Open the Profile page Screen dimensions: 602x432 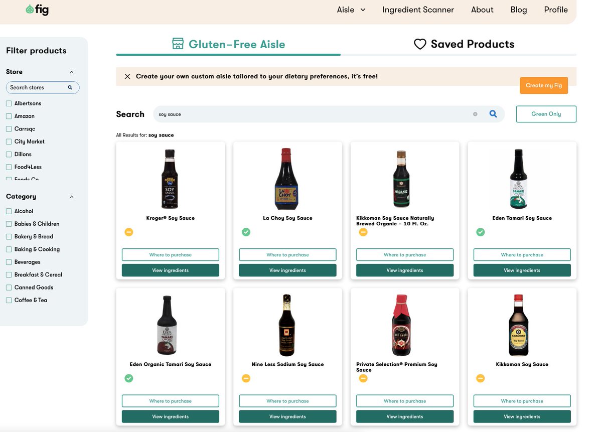tap(556, 10)
